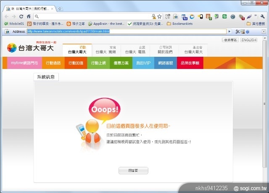Select the 家庭 台灣大寬頻 tab
Image resolution: width=269 pixels, height=193 pixels.
click(106, 50)
